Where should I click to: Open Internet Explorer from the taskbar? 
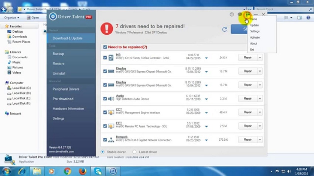(x=22, y=171)
